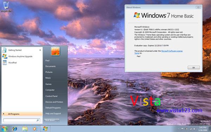This screenshot has height=132, width=211.
Task: Click the Version 6.1 build text line
Action: pyautogui.click(x=156, y=30)
